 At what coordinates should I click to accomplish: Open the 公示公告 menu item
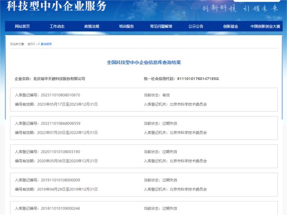click(196, 26)
